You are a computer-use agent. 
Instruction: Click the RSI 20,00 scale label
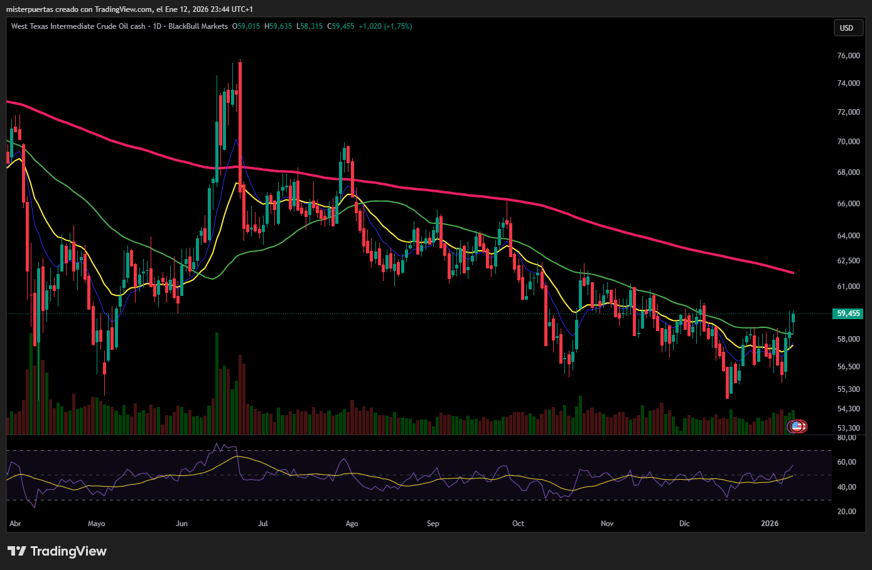[847, 512]
